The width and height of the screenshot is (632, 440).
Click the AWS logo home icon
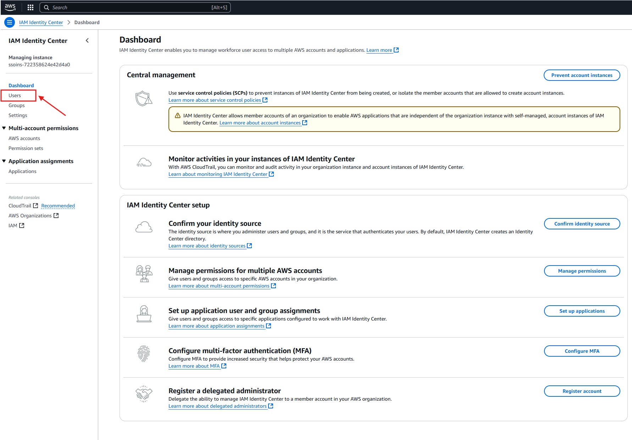click(x=10, y=7)
